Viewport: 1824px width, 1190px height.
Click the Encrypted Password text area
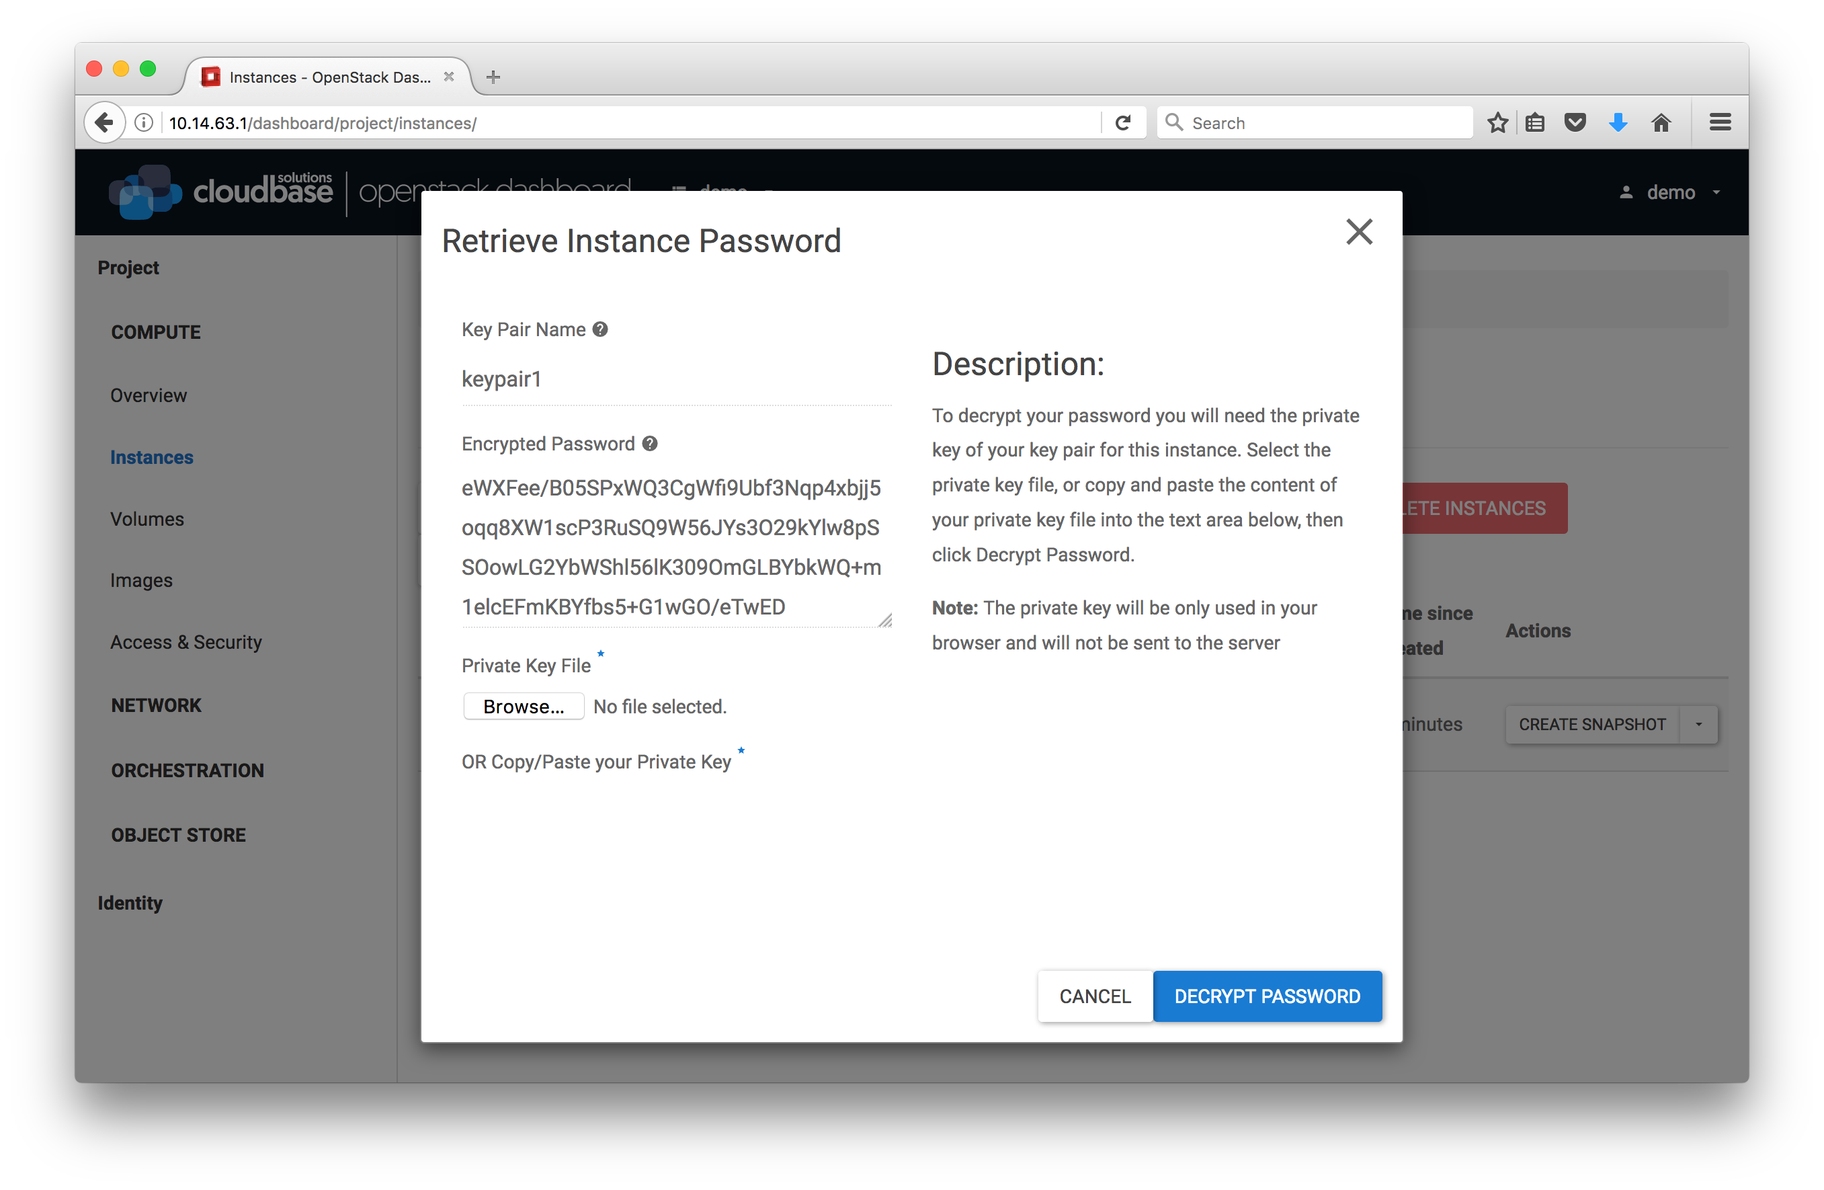[x=677, y=548]
